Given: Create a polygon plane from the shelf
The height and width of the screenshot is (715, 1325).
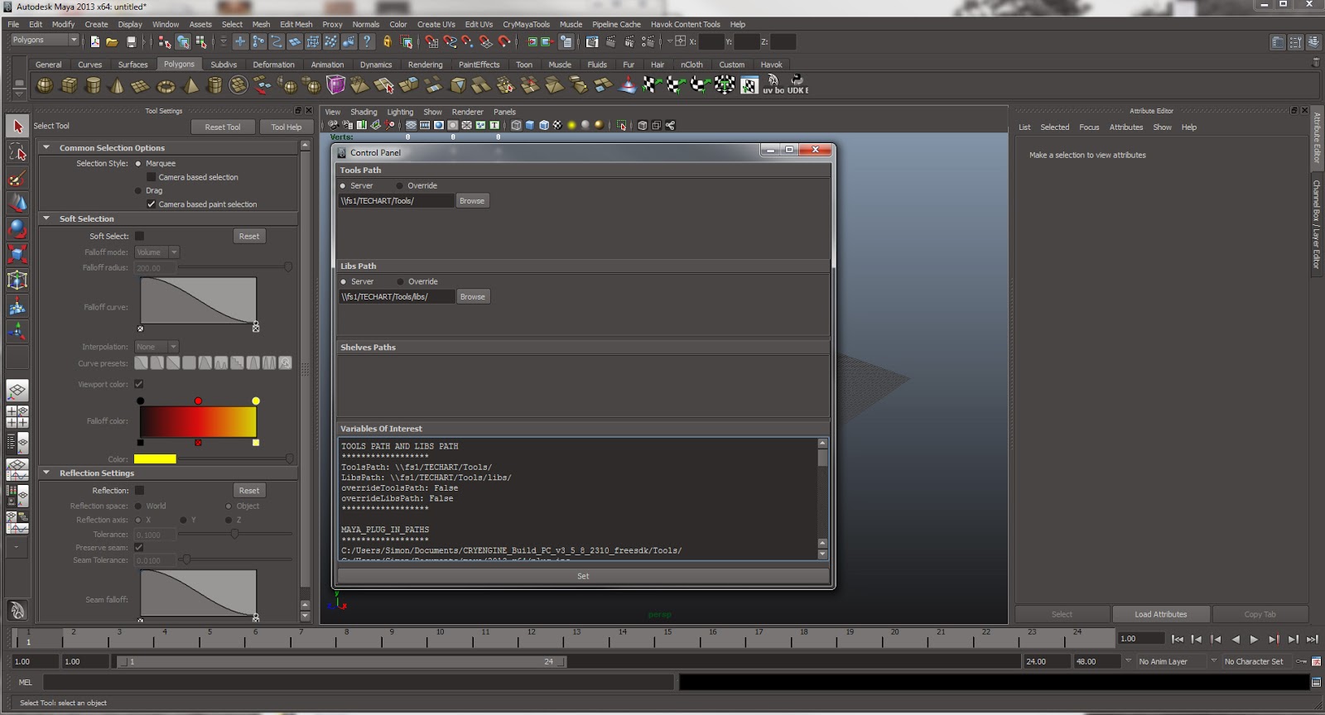Looking at the screenshot, I should pyautogui.click(x=141, y=85).
